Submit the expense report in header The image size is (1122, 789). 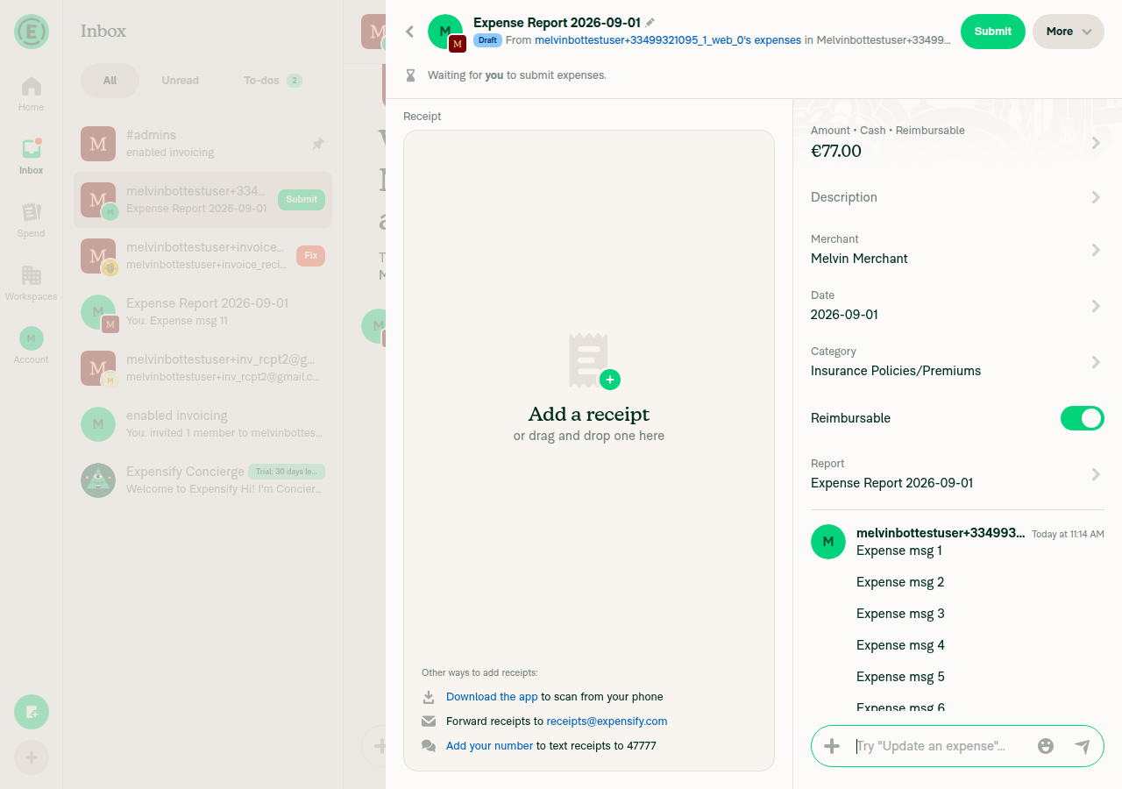993,32
